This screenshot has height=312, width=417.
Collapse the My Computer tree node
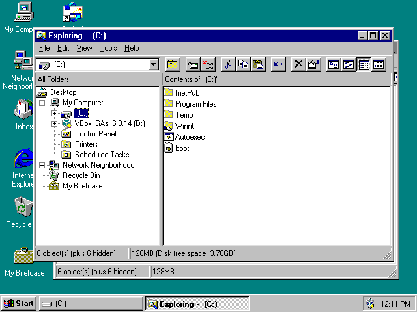click(42, 103)
